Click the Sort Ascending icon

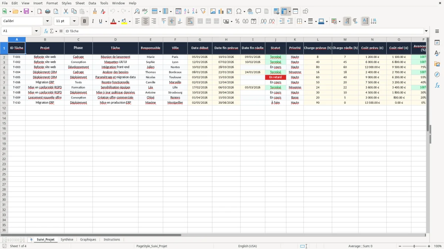point(187,11)
